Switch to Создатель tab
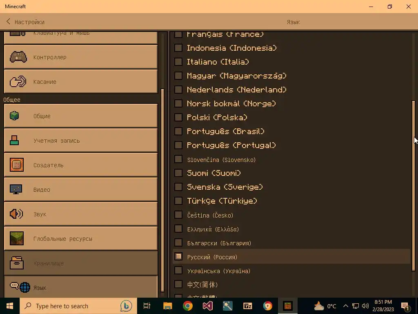 coord(81,165)
